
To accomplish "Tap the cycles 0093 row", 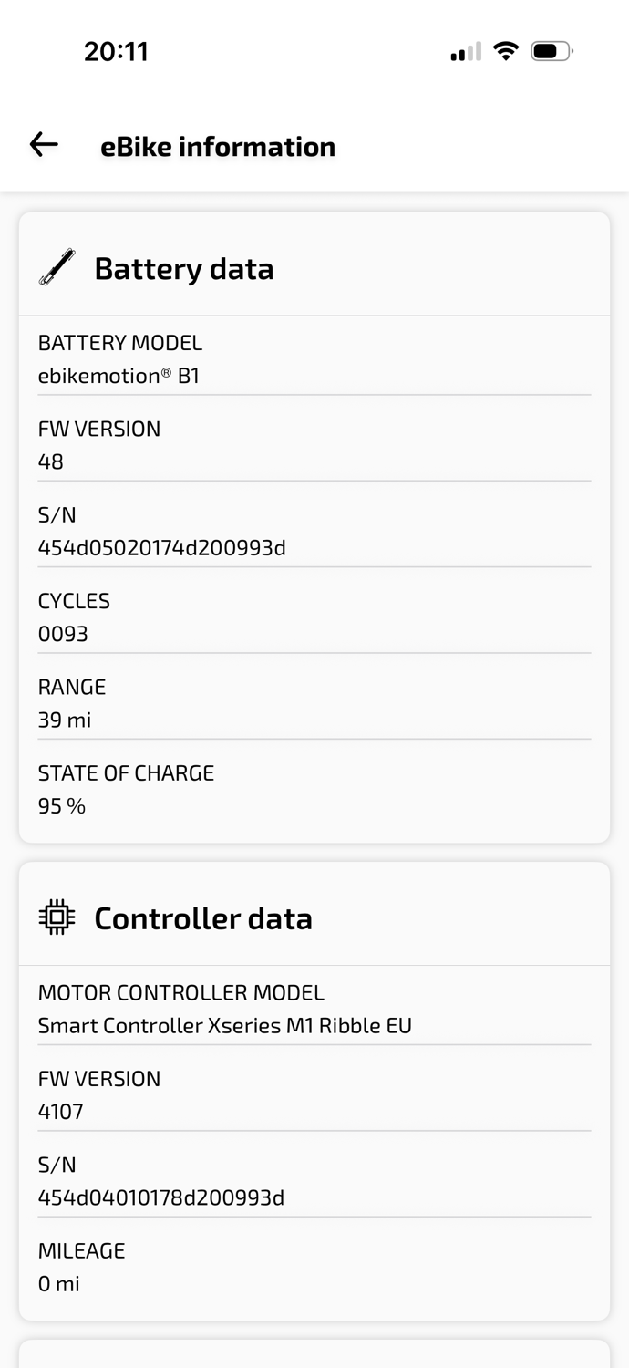I will pyautogui.click(x=314, y=617).
